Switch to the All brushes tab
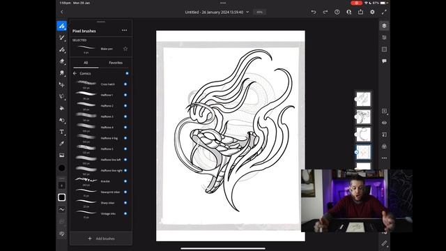Image resolution: width=446 pixels, height=251 pixels. pos(86,63)
